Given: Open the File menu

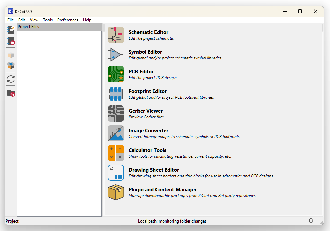Looking at the screenshot, I should point(11,20).
